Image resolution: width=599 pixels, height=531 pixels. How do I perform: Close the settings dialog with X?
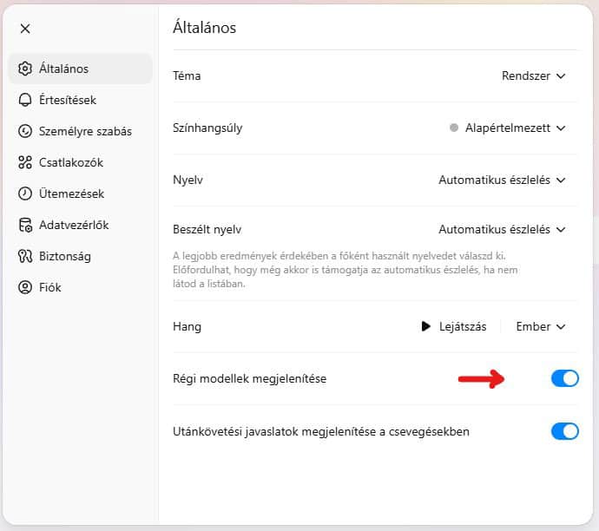point(25,29)
